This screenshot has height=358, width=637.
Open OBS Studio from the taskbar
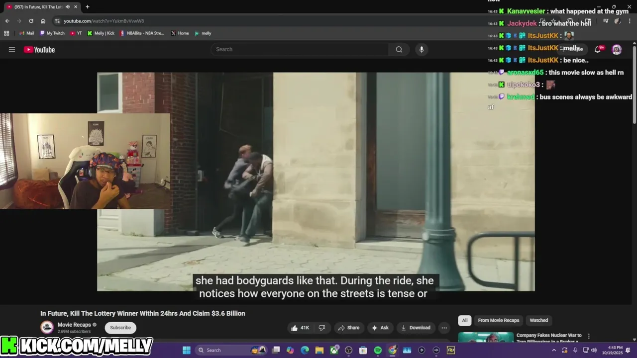point(348,350)
